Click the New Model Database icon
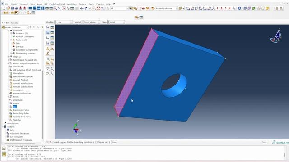Image resolution: width=289 pixels, height=162 pixels. [4, 8]
